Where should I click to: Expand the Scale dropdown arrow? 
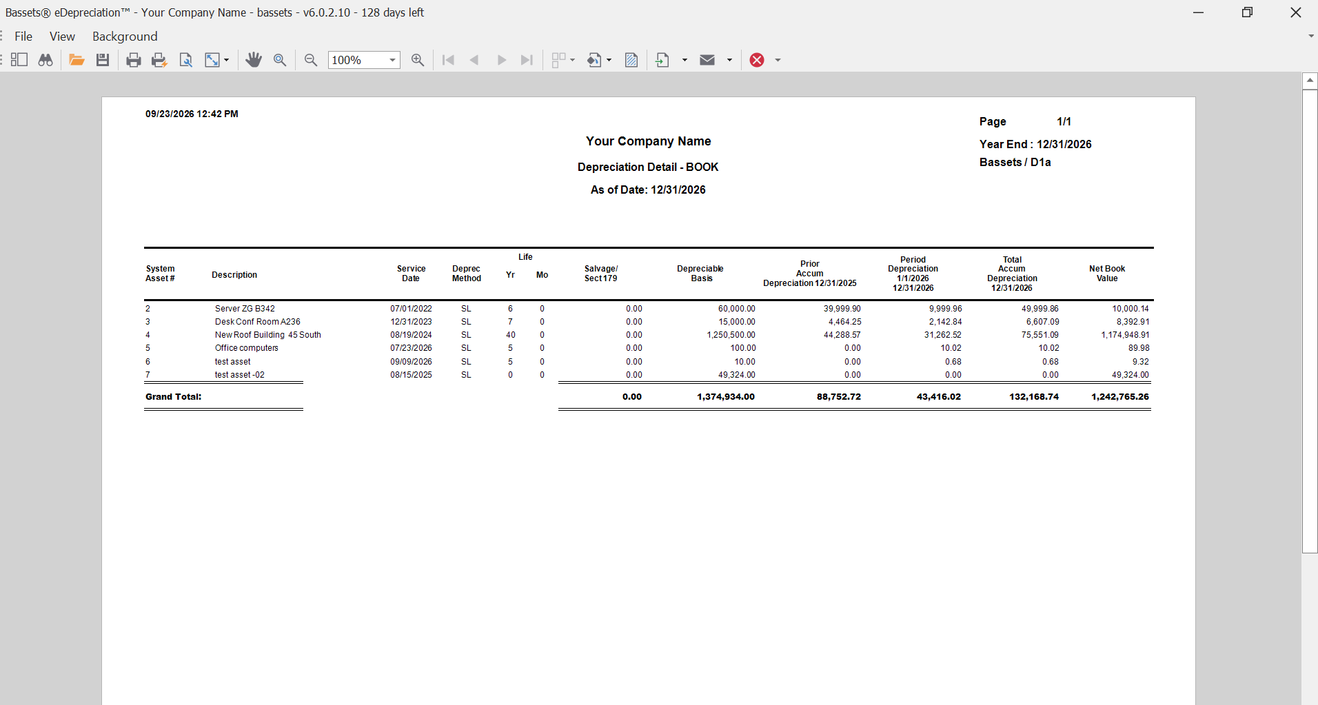(x=226, y=60)
